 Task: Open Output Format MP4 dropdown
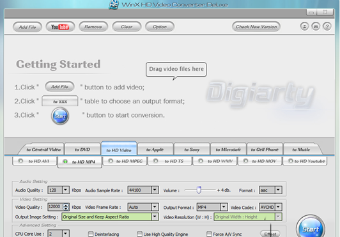pos(224,207)
